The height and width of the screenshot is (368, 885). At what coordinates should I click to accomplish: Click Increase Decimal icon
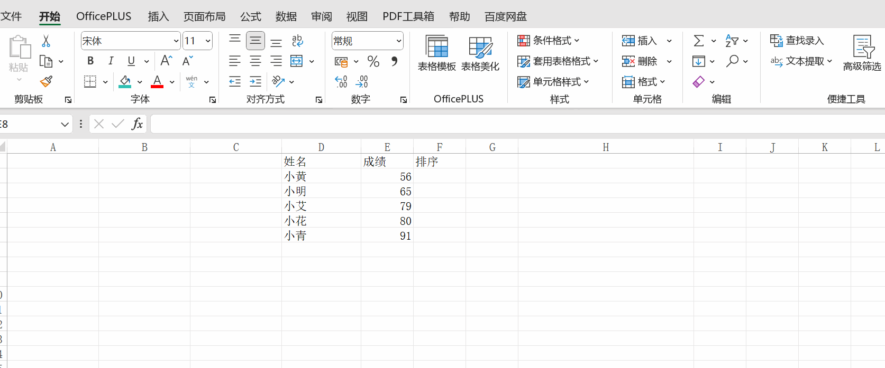(341, 81)
